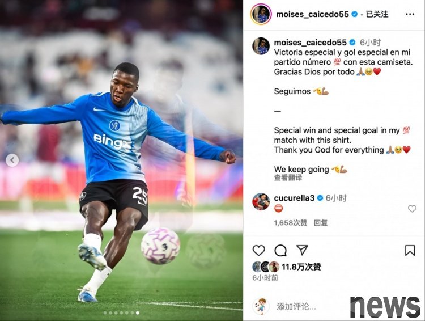
Task: Like the post with the heart icon
Action: tap(258, 250)
